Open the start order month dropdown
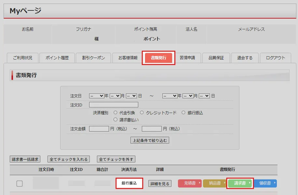298x195 pixels. point(115,96)
